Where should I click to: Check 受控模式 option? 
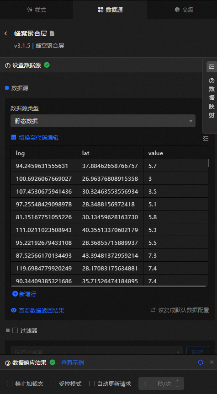tap(53, 383)
